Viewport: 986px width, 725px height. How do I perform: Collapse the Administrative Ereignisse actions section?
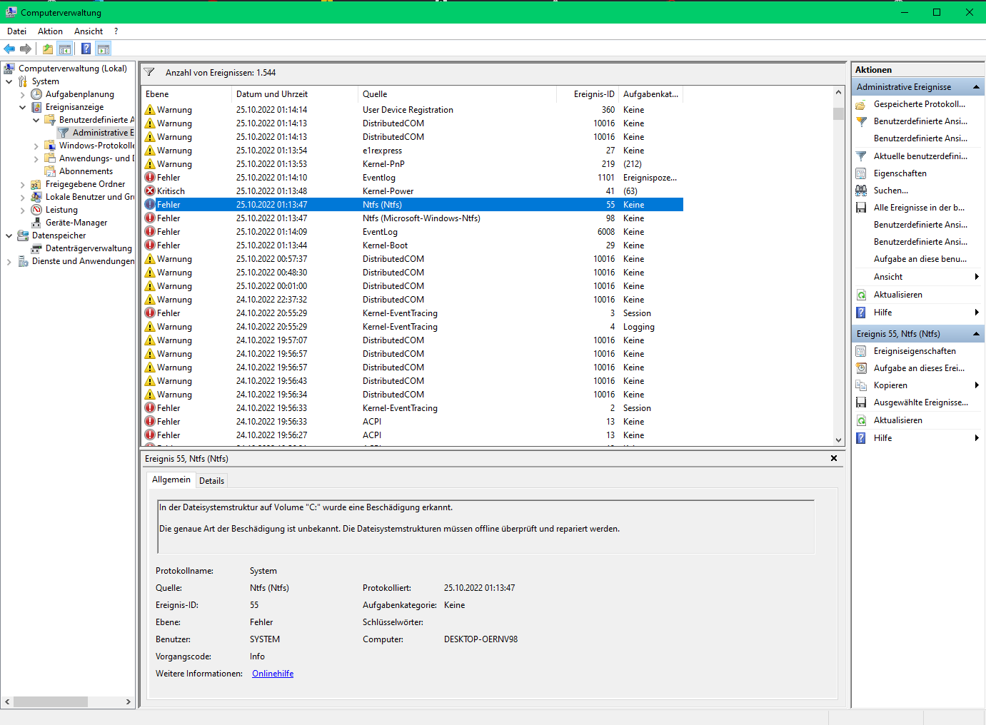[x=976, y=87]
